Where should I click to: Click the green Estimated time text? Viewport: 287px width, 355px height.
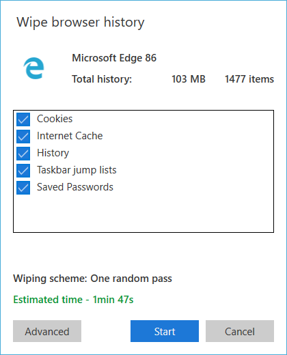pyautogui.click(x=73, y=300)
